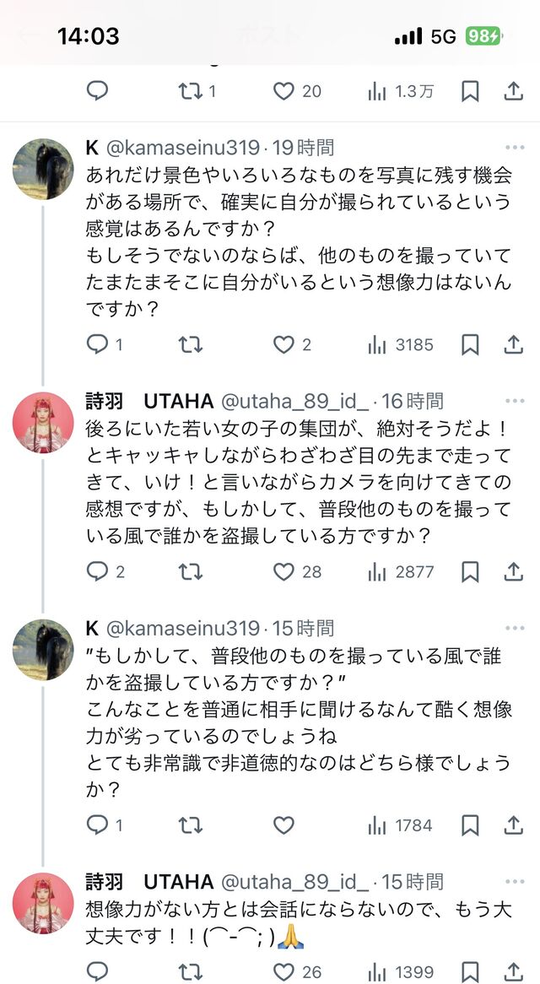
Task: Share K's 15時間 reply
Action: coord(513,825)
